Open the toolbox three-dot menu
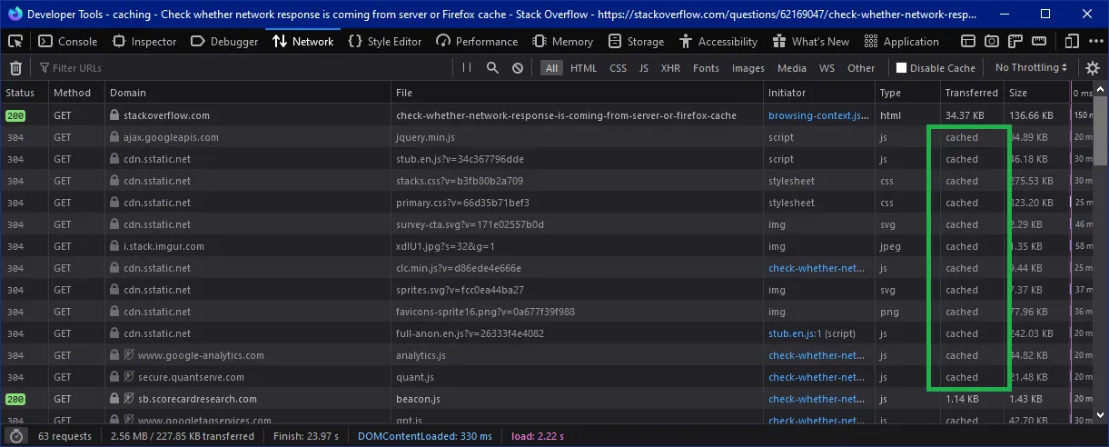Screen dimensions: 1109x447 pos(1096,42)
